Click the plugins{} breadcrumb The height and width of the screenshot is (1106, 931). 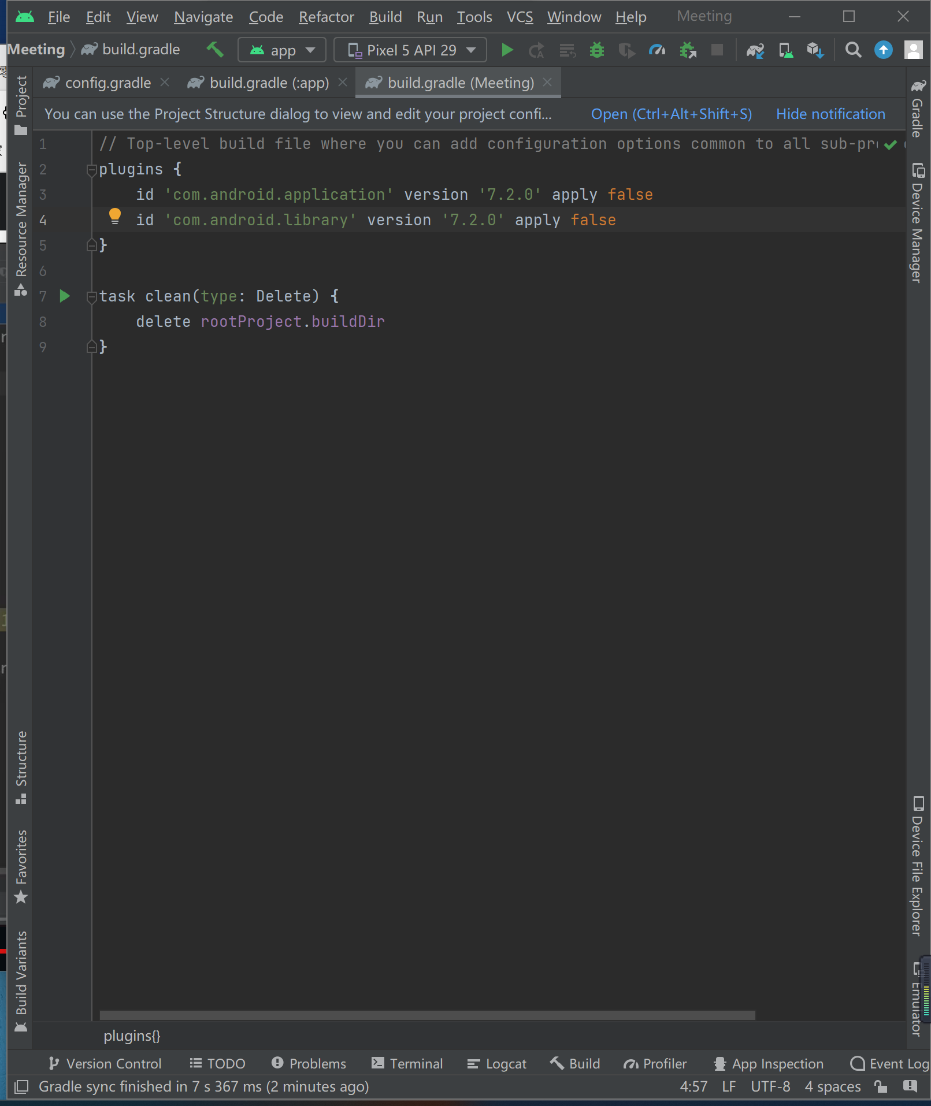132,1036
